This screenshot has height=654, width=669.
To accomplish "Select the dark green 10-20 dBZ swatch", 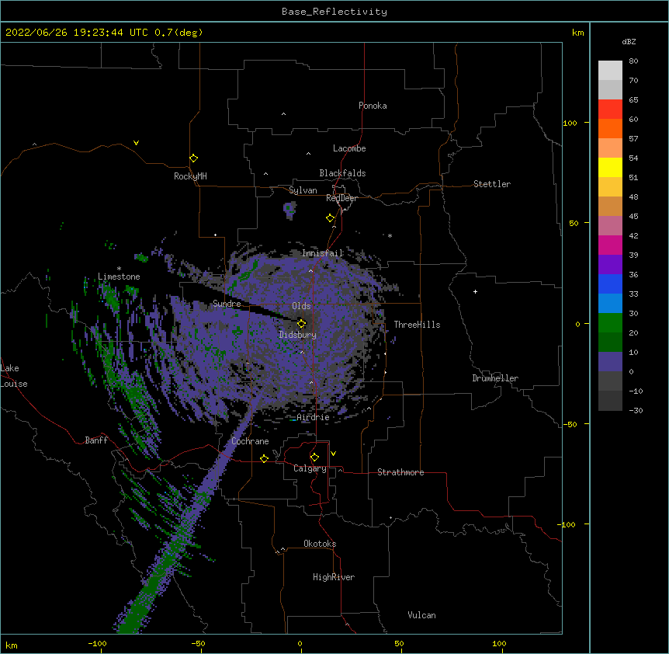I will click(x=610, y=343).
